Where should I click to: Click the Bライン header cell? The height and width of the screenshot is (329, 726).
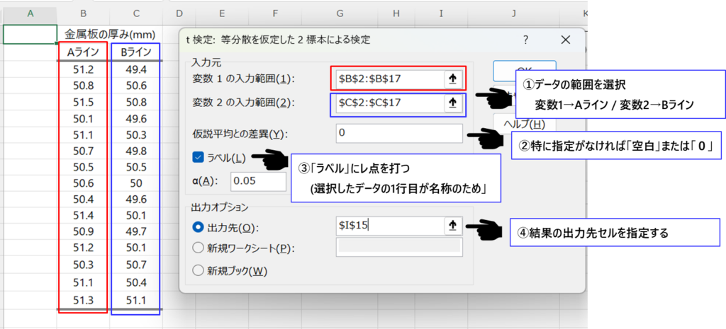[x=136, y=52]
